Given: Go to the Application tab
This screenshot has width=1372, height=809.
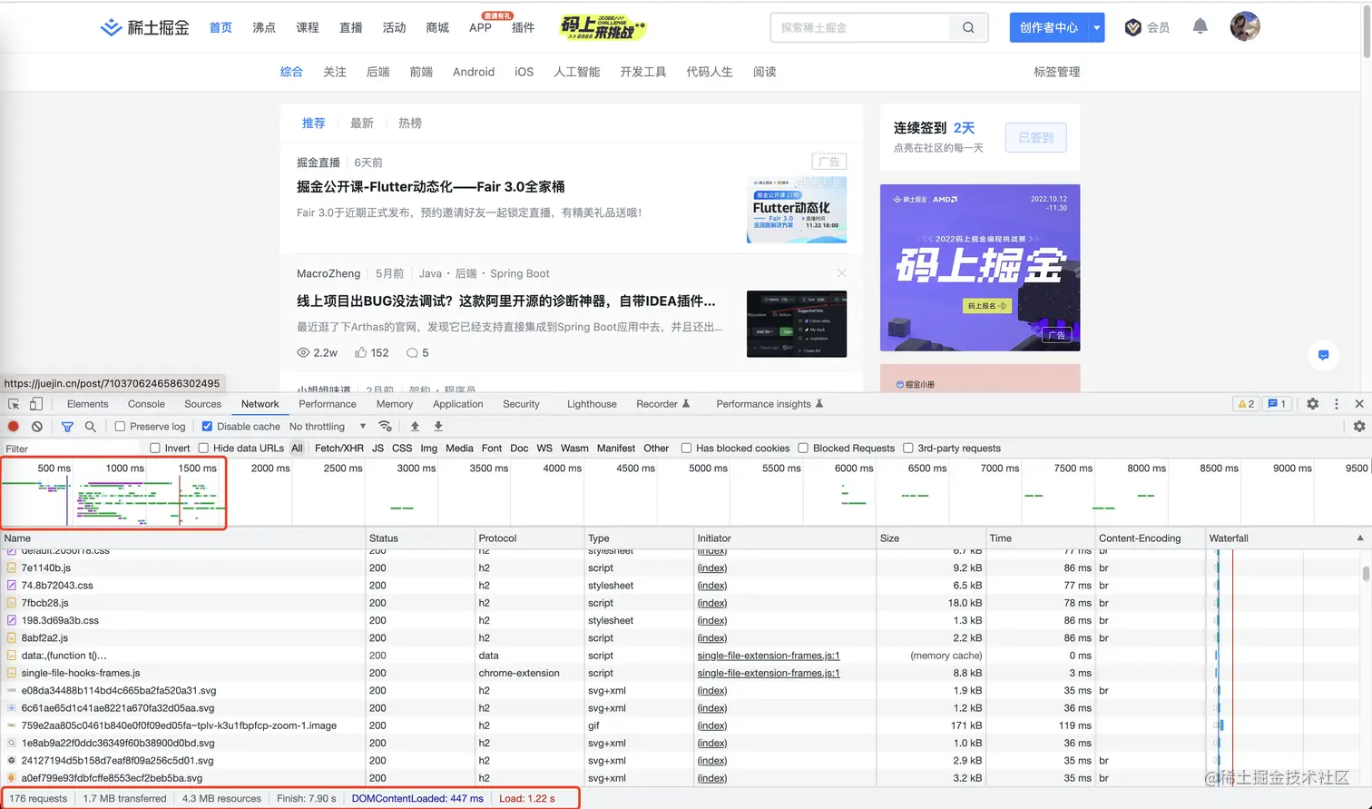Looking at the screenshot, I should click(x=457, y=404).
